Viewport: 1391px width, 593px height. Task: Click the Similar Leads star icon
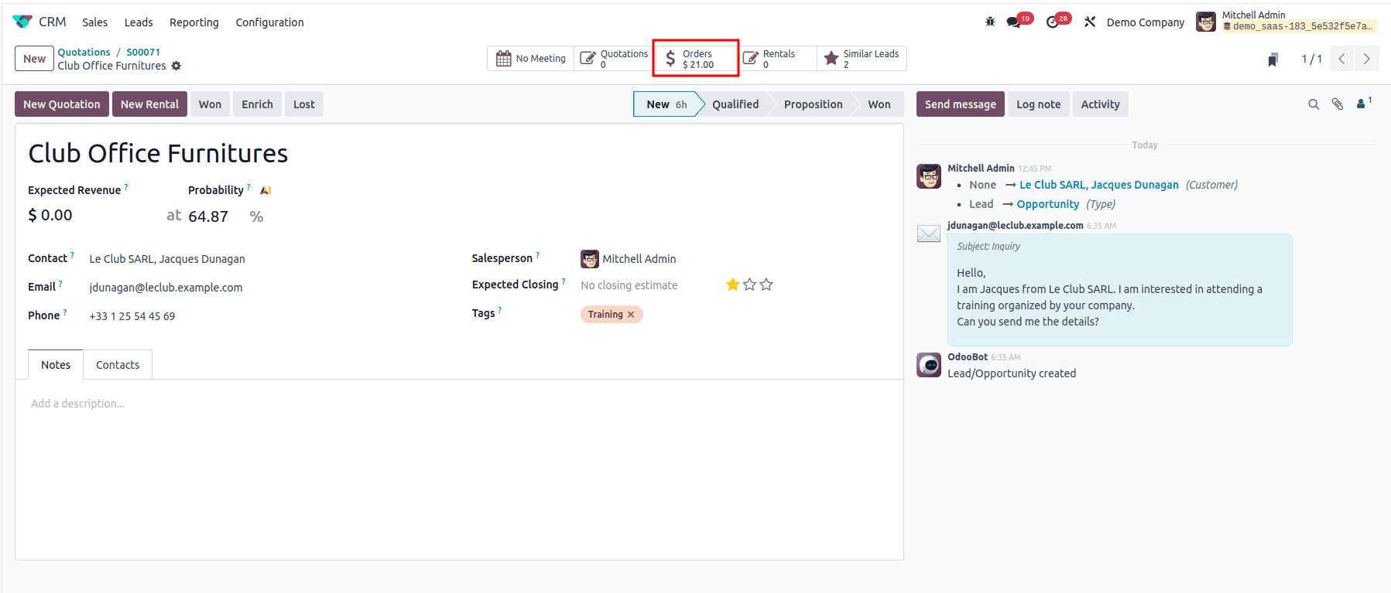click(x=831, y=59)
